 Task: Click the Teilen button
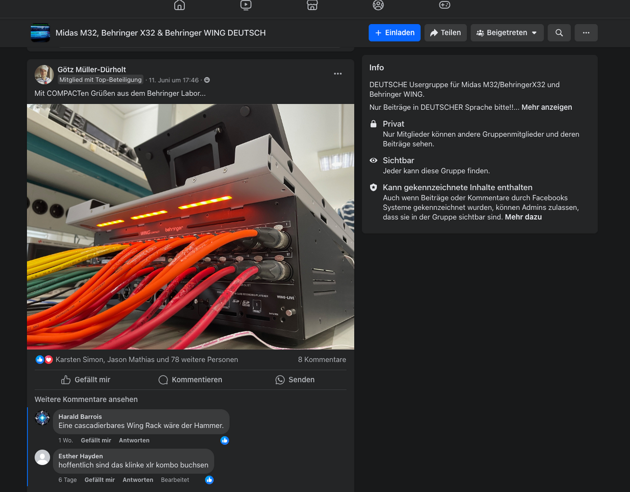pyautogui.click(x=446, y=33)
